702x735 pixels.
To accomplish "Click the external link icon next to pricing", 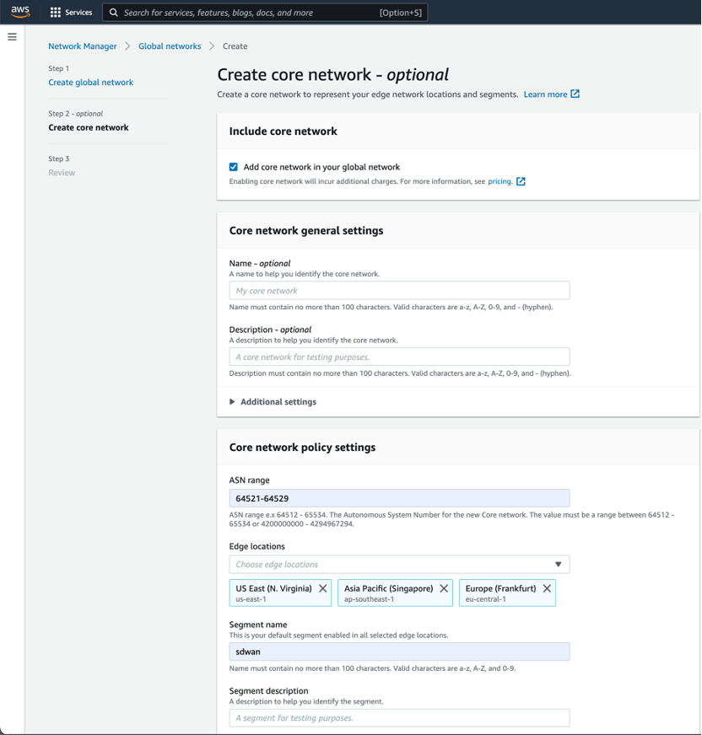I will pos(521,181).
